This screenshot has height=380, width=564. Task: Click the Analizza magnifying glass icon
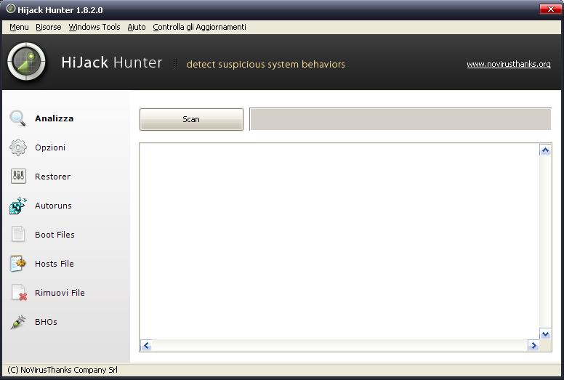[18, 118]
